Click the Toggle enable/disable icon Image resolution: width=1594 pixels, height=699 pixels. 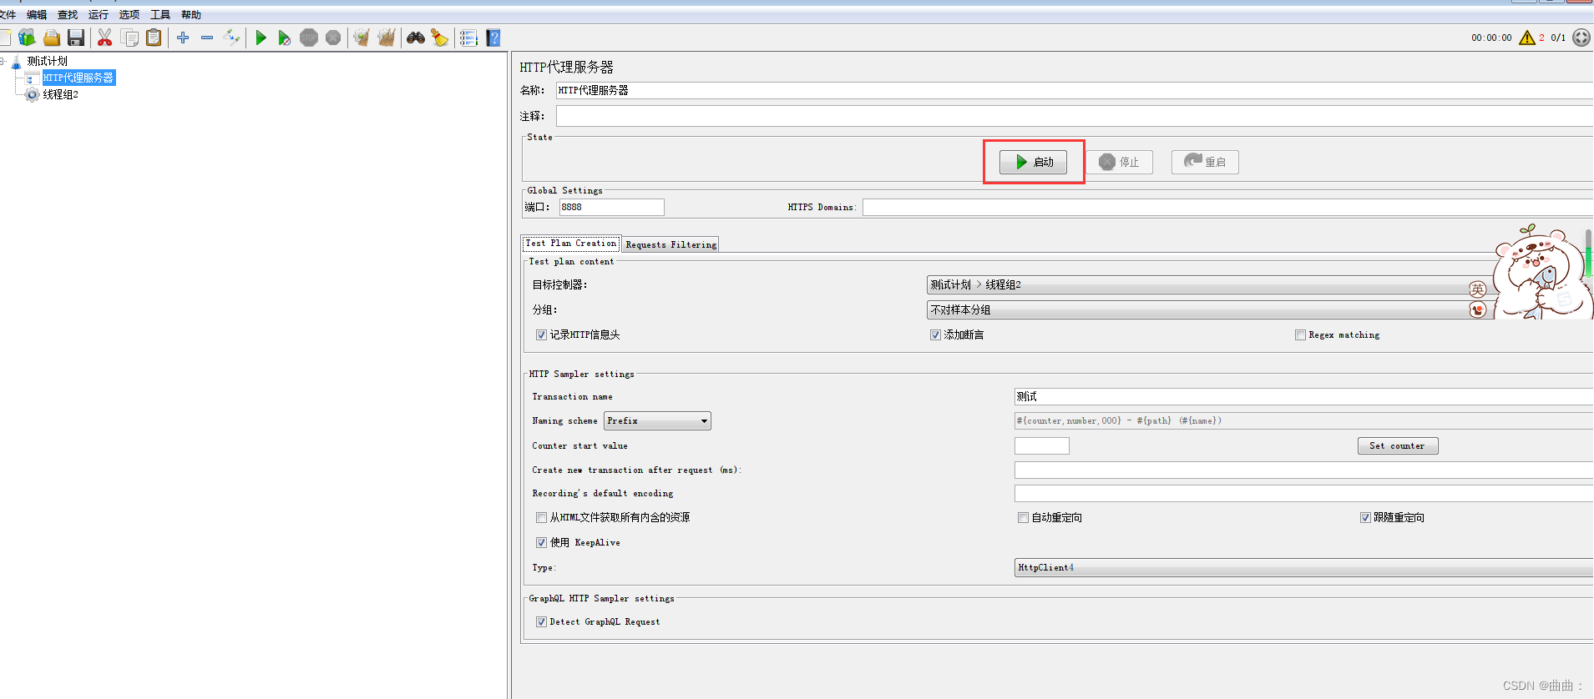coord(231,38)
